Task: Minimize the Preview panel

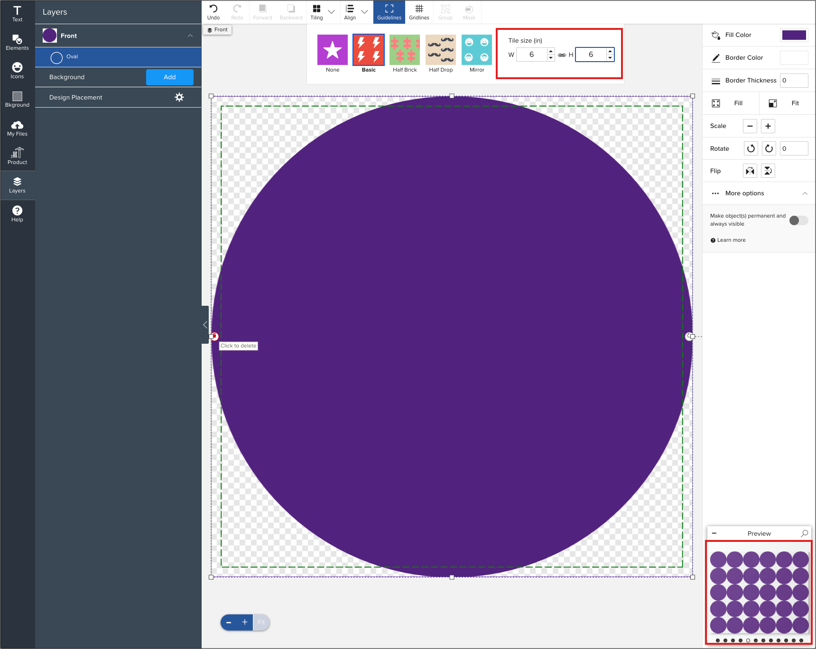Action: 714,533
